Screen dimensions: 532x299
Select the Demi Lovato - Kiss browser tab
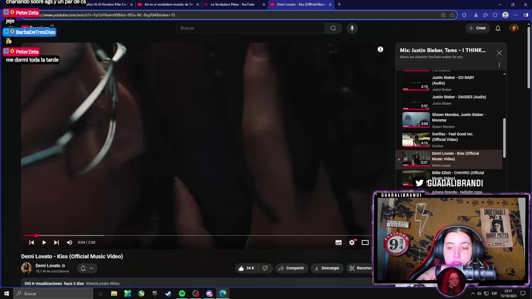301,5
